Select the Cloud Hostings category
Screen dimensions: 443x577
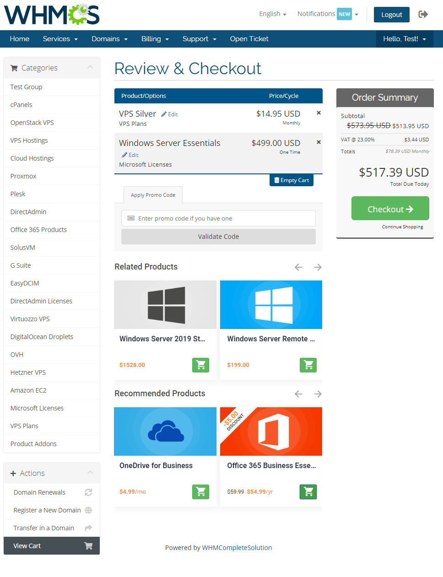click(x=52, y=158)
